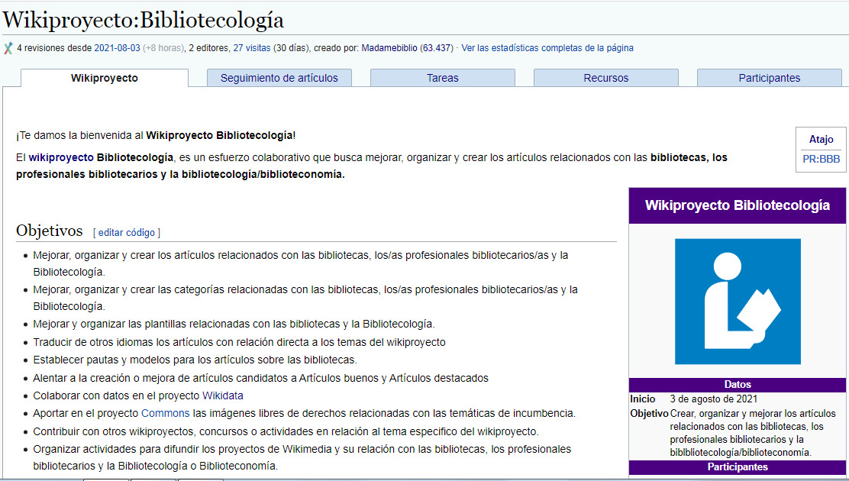Open the Seguimiento de artículos tab
The height and width of the screenshot is (481, 849).
(279, 78)
